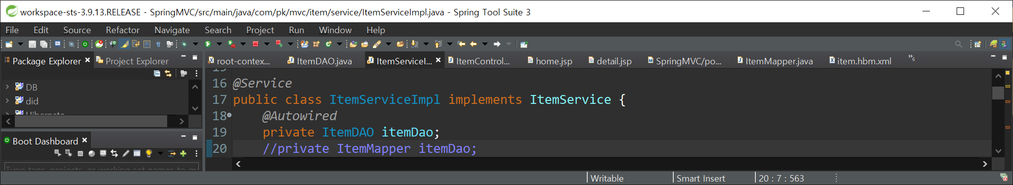The height and width of the screenshot is (185, 1013).
Task: Click the Spring leaf icon with the red badge
Action: (99, 44)
